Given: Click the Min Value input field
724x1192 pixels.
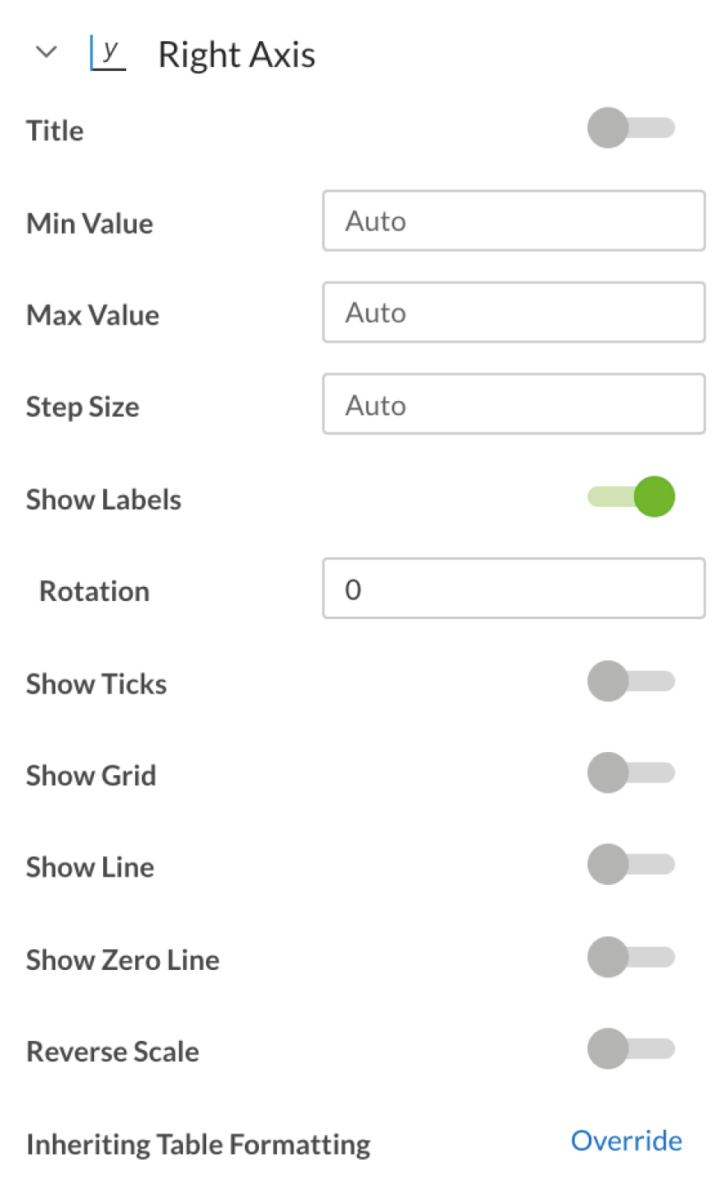Looking at the screenshot, I should [x=514, y=220].
